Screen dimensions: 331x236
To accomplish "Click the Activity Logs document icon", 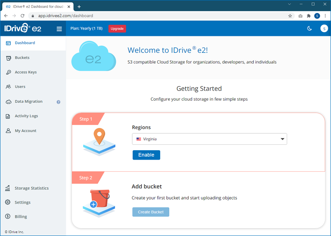I will (8, 116).
